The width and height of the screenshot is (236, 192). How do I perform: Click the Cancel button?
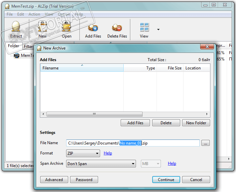pyautogui.click(x=196, y=180)
